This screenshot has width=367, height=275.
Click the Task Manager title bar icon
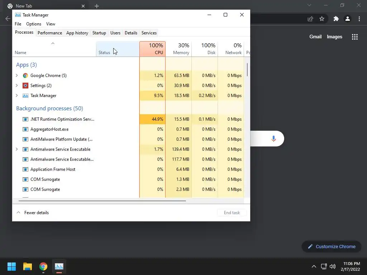(x=18, y=15)
